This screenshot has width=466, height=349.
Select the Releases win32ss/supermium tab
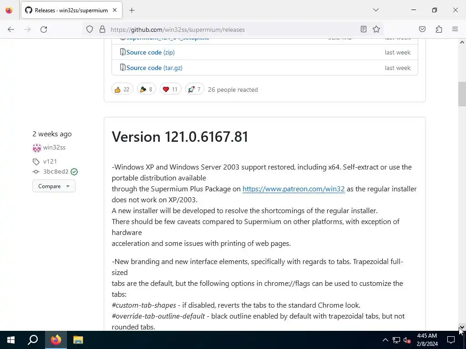click(71, 10)
